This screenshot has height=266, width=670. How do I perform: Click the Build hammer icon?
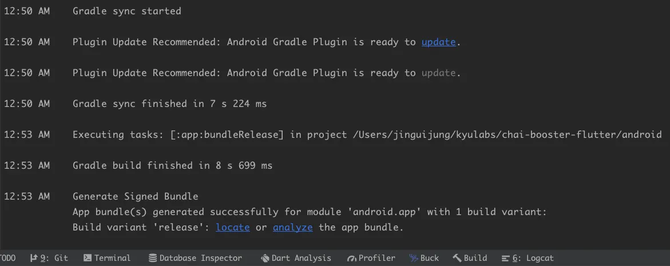457,258
